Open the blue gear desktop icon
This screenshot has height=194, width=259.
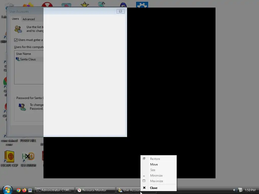click(142, 5)
